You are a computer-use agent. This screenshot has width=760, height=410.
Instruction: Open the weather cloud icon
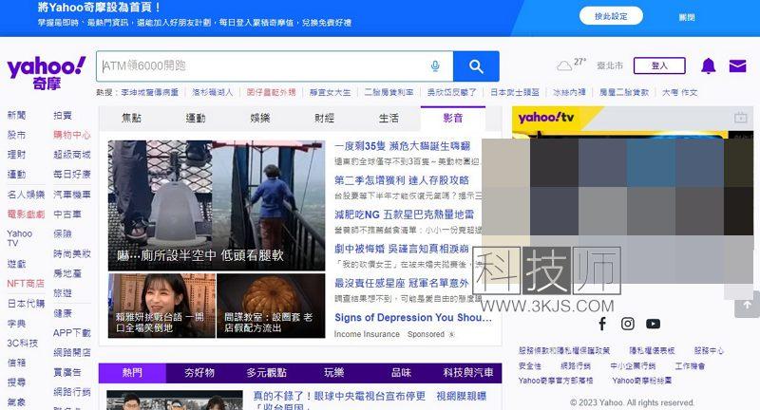[x=563, y=65]
